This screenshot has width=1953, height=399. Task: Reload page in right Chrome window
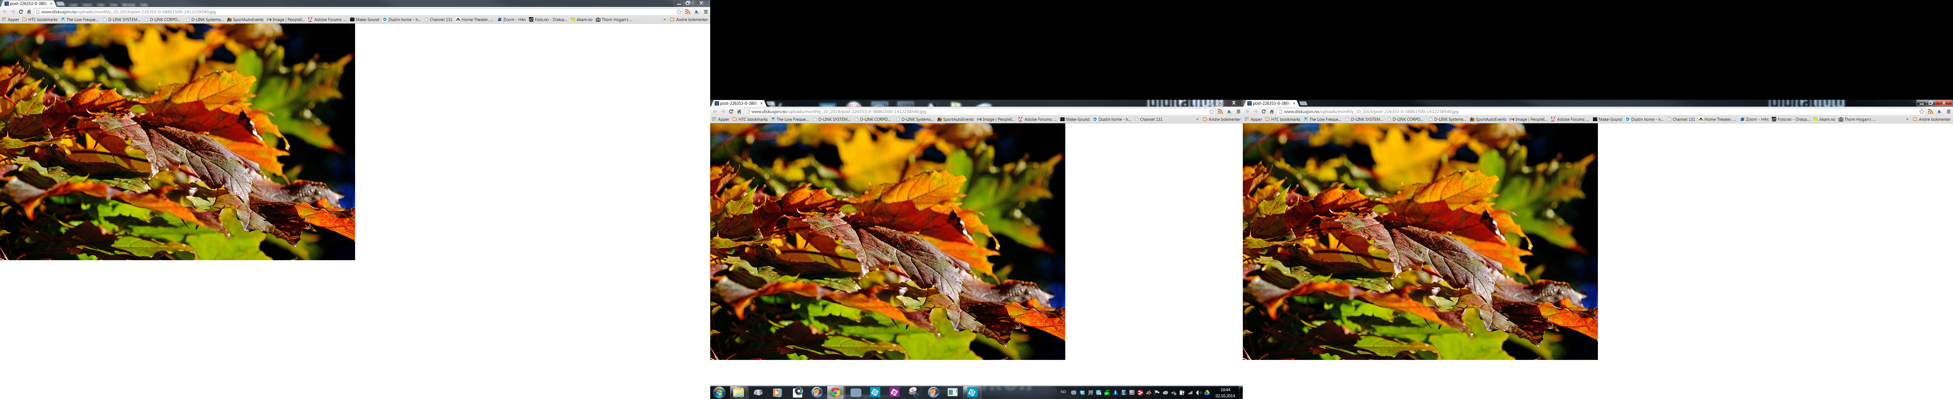point(1264,111)
